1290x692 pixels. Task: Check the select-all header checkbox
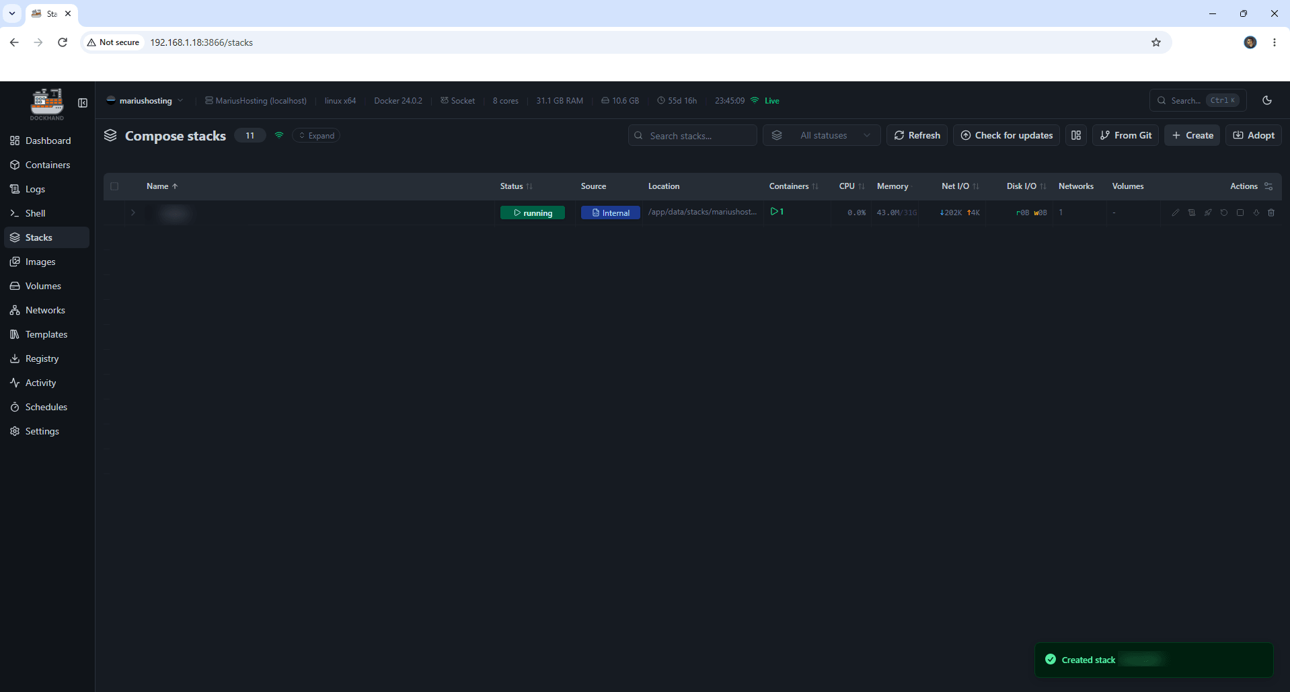pos(114,186)
